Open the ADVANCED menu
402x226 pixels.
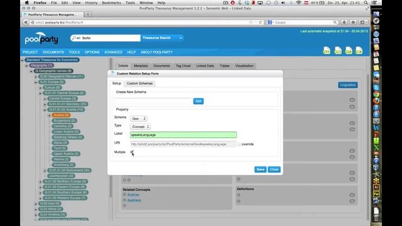113,52
